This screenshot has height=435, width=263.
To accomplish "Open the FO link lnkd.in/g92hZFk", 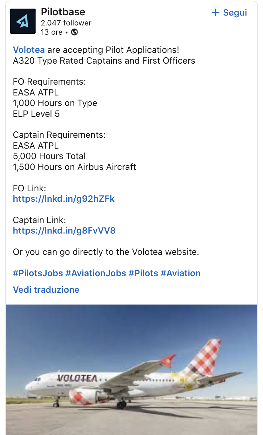I will coord(64,199).
